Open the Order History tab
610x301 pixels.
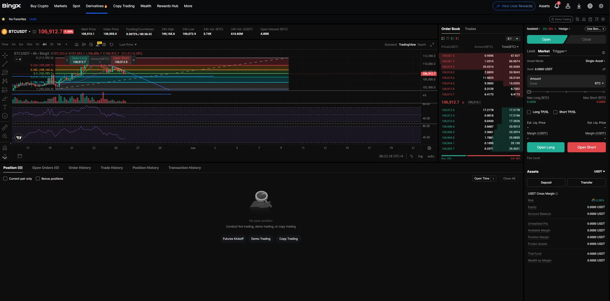[80, 168]
